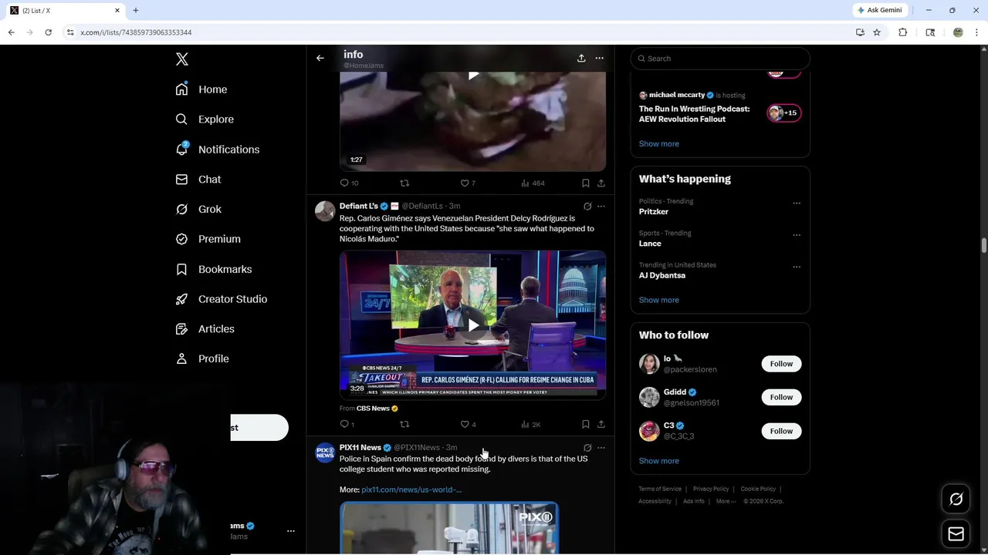Focus the Search field

720,59
